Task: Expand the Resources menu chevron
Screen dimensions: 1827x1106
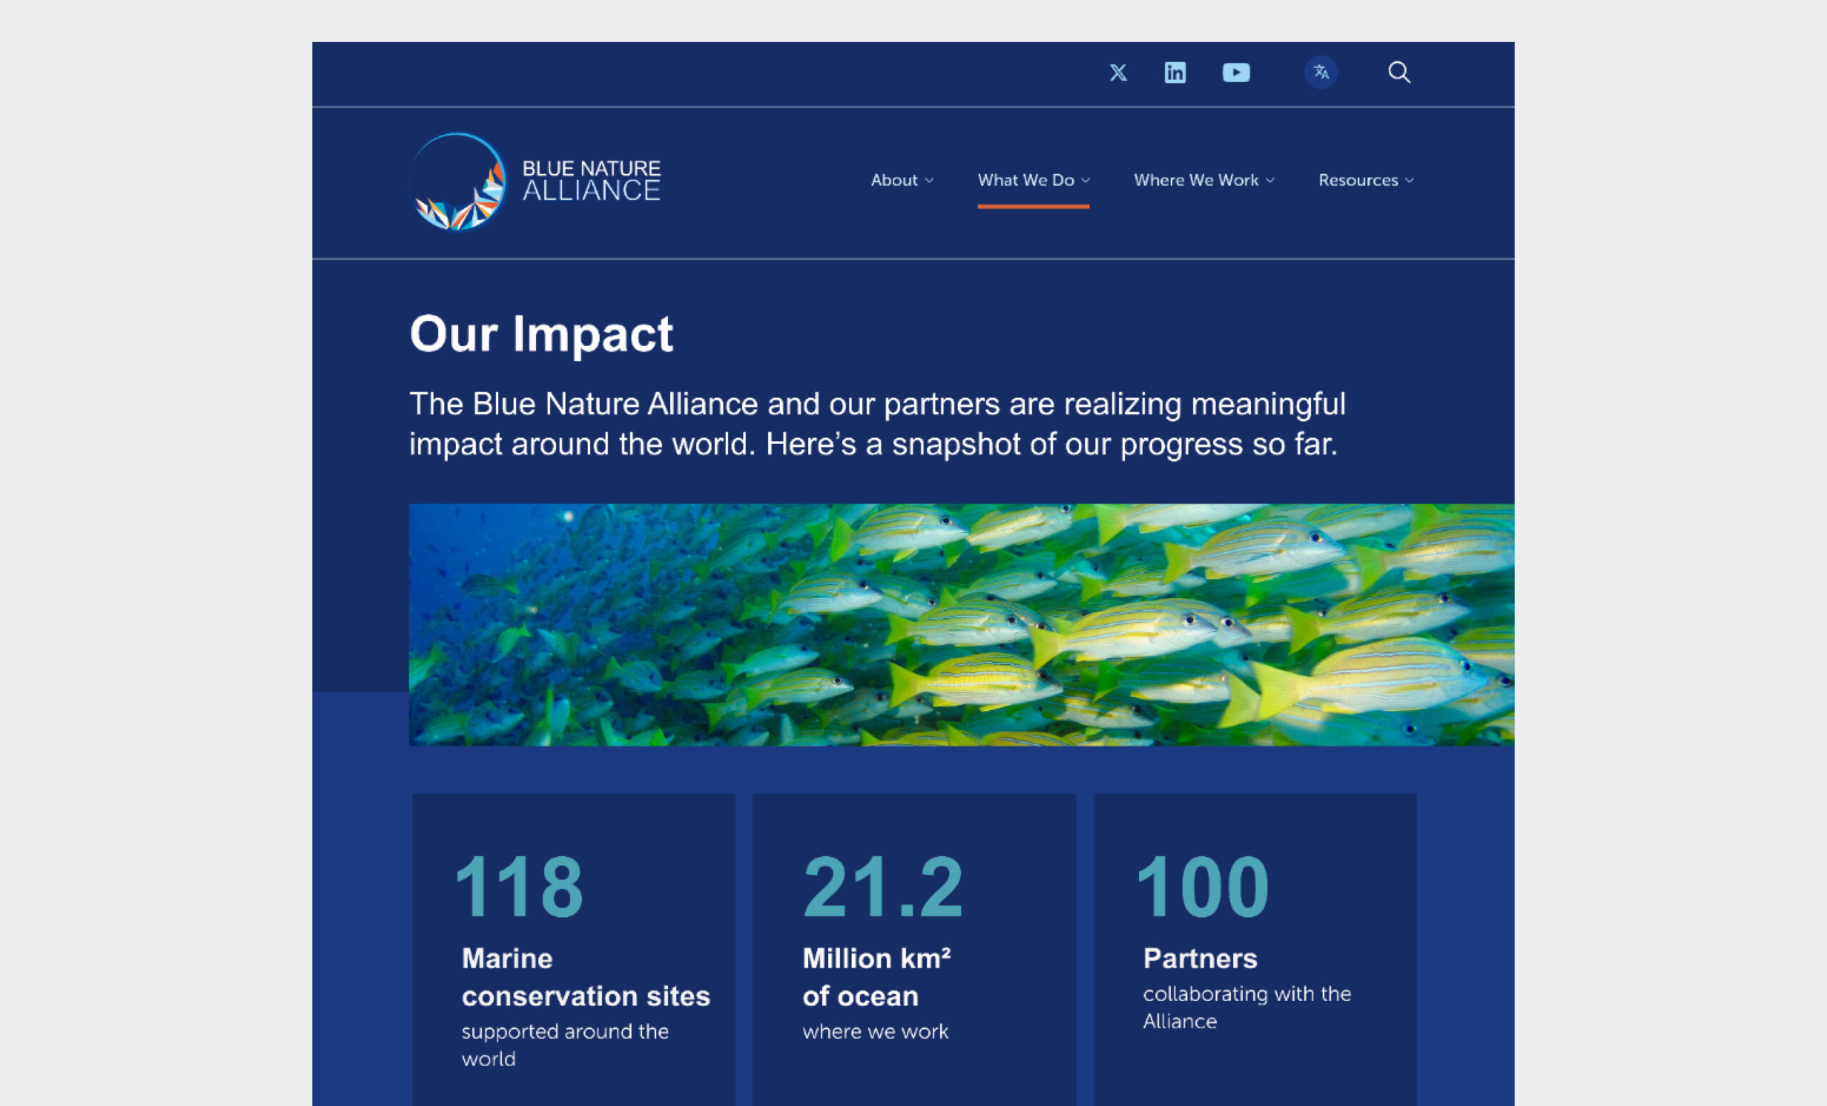Action: click(x=1410, y=181)
